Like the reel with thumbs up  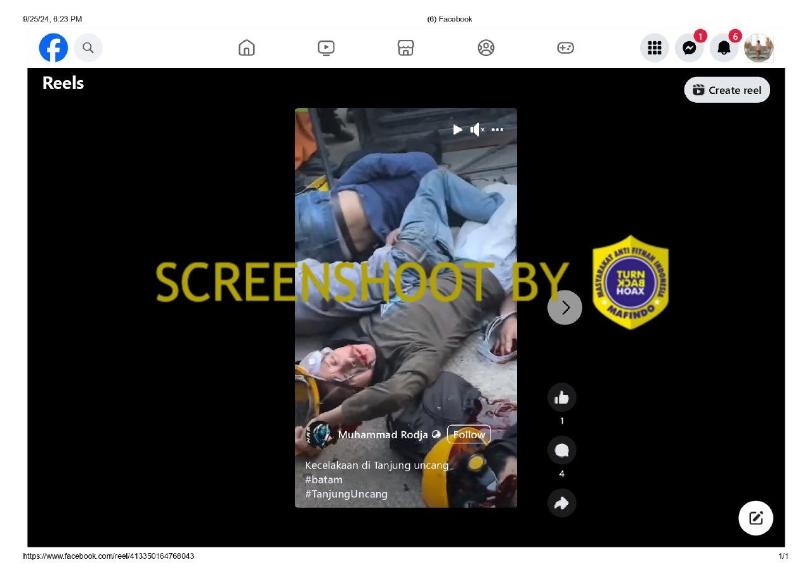tap(561, 398)
